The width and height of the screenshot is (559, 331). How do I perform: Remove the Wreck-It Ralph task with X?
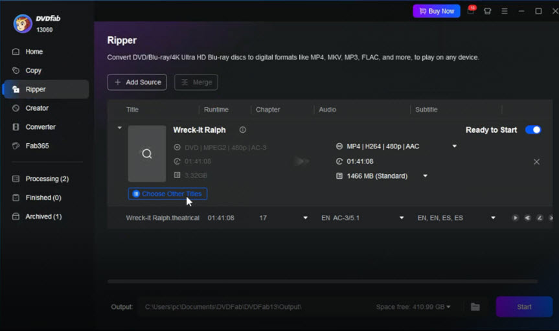click(x=536, y=162)
